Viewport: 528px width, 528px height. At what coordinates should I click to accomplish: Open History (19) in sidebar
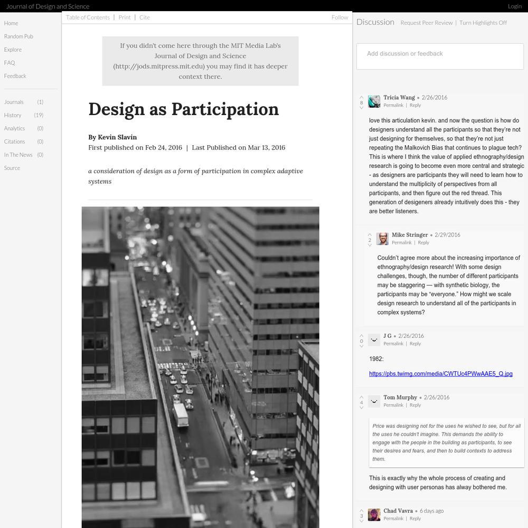24,115
